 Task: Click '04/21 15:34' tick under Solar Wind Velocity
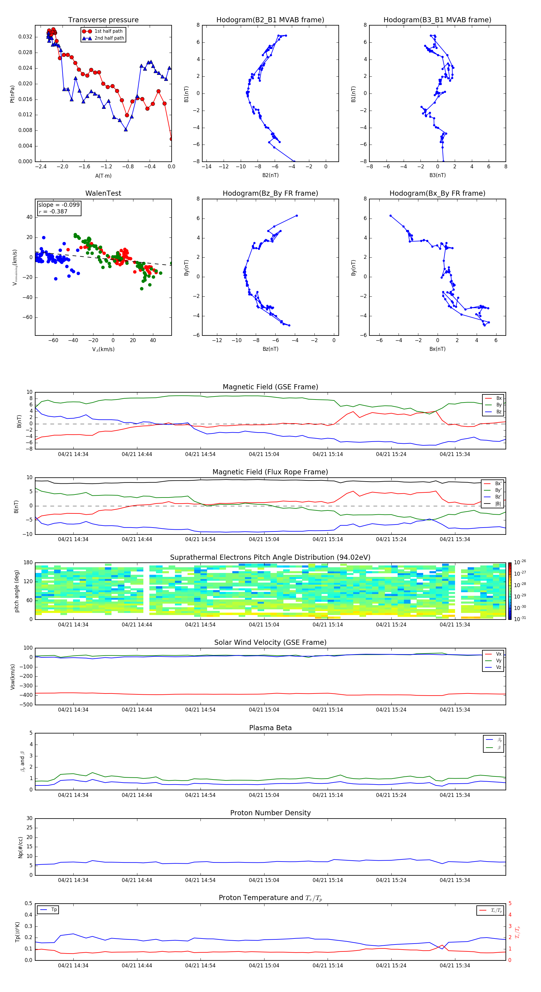(455, 710)
